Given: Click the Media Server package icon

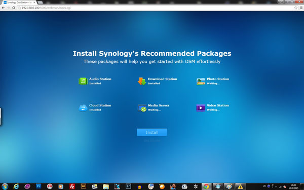Looking at the screenshot, I should 142,108.
